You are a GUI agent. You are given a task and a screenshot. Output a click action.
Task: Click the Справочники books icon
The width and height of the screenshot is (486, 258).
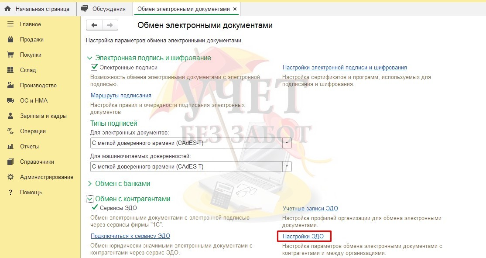click(10, 162)
